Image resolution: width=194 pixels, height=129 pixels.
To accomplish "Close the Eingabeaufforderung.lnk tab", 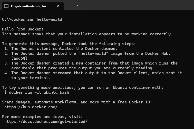I will [x=58, y=6].
